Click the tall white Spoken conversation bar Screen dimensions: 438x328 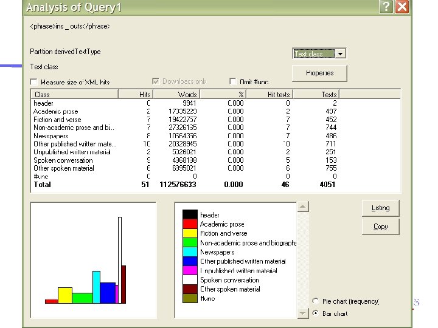pyautogui.click(x=120, y=260)
